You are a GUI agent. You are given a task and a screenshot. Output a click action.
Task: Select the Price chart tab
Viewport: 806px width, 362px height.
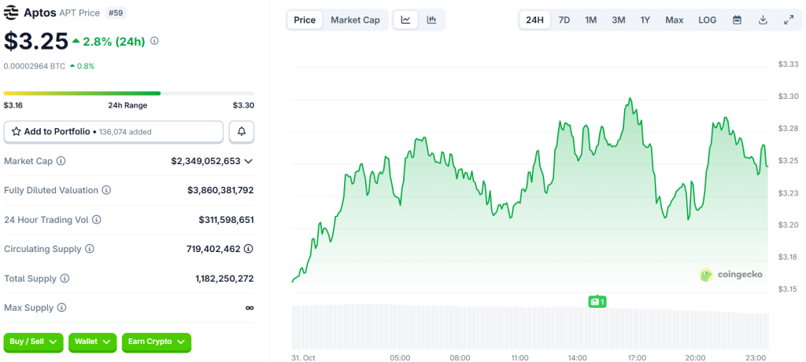[305, 20]
